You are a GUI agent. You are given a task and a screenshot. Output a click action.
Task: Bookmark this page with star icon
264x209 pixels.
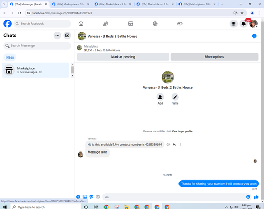[x=242, y=13]
